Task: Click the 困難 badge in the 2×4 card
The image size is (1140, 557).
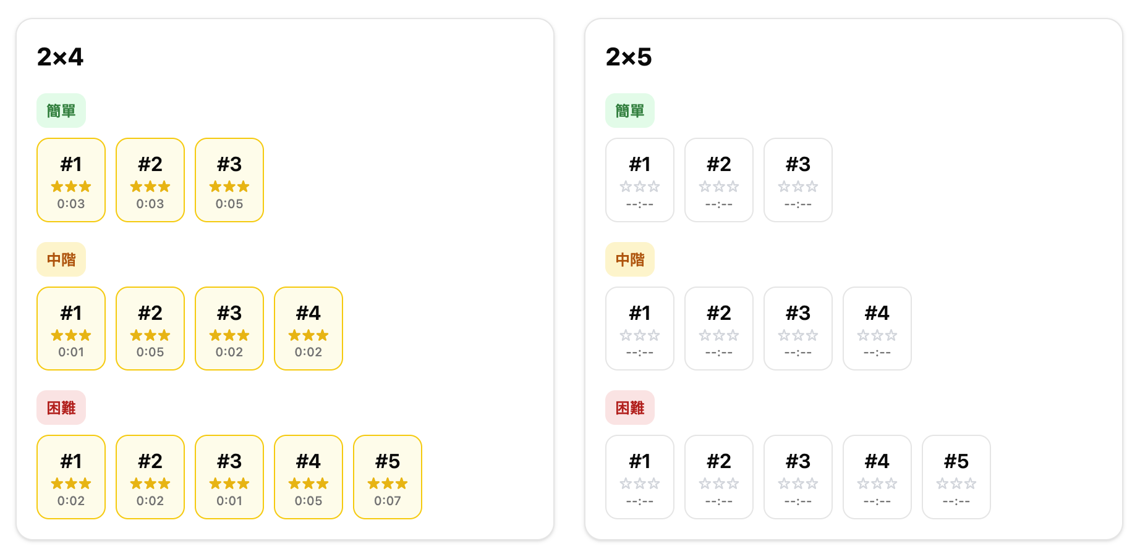Action: pos(61,408)
